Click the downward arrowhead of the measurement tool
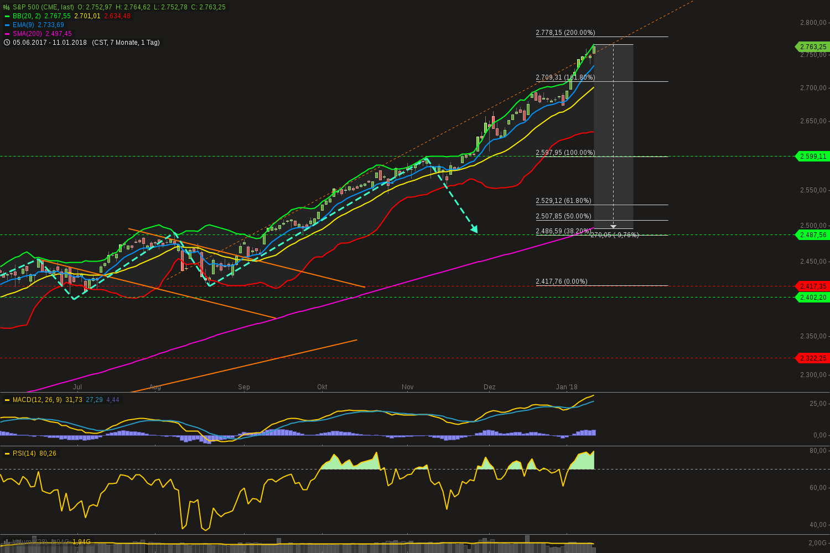The image size is (830, 553). pyautogui.click(x=613, y=226)
